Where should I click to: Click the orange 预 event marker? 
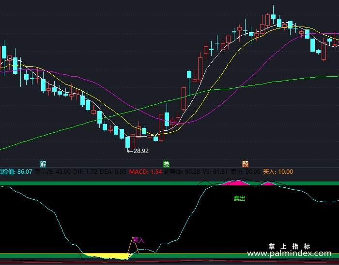tap(245, 164)
